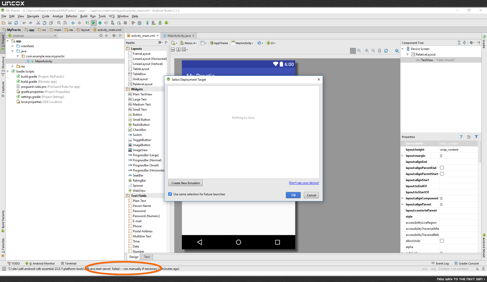Screen dimensions: 487x282
Task: Open the Nexus 4 device dropdown
Action: coord(188,43)
